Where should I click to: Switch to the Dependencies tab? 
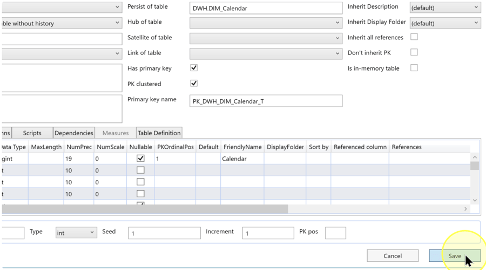74,133
